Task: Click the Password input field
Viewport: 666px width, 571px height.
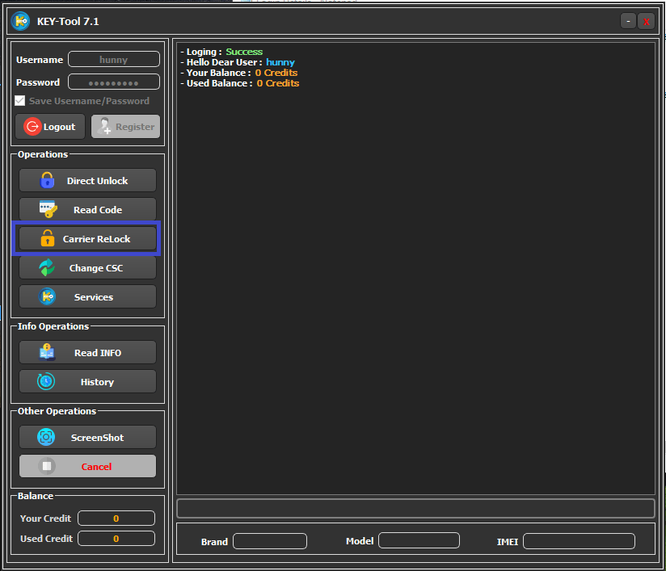Action: [114, 82]
